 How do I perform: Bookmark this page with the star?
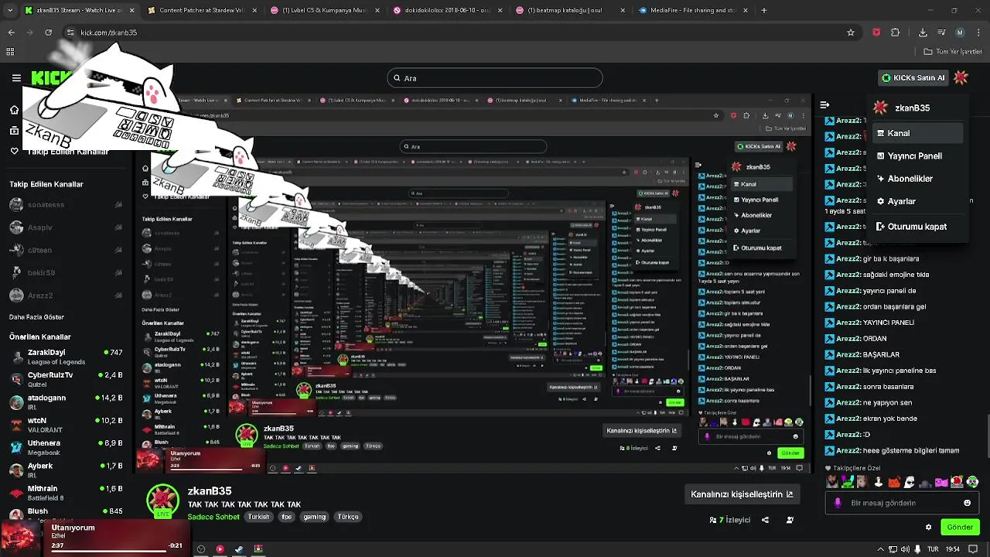click(x=851, y=32)
